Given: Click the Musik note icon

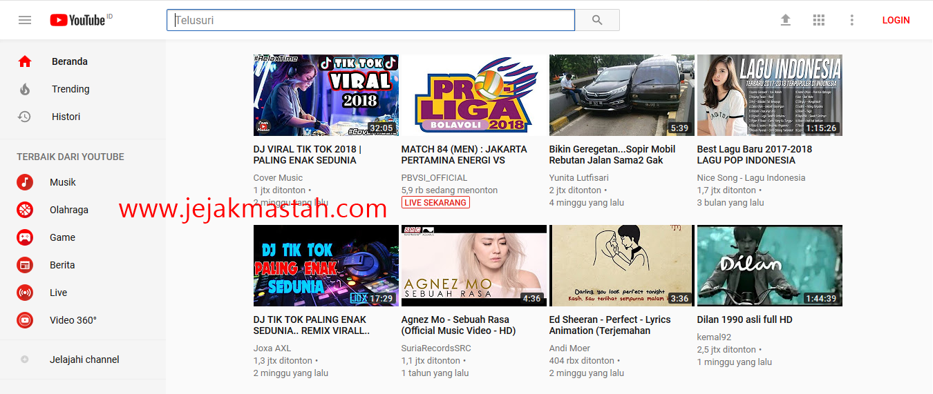Looking at the screenshot, I should pyautogui.click(x=25, y=182).
